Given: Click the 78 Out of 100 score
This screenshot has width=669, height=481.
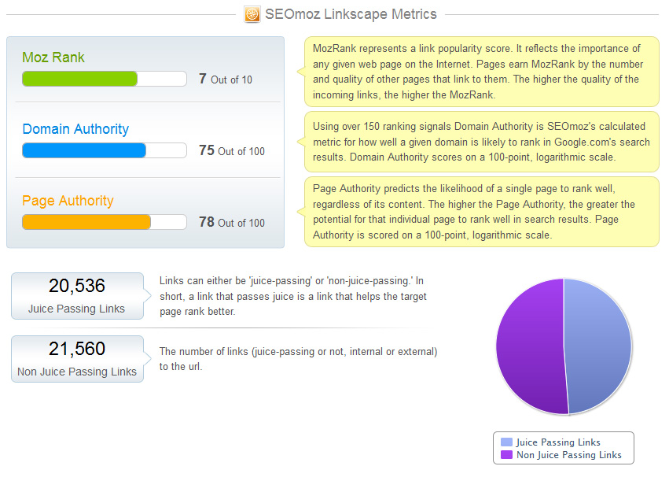Looking at the screenshot, I should pos(232,223).
